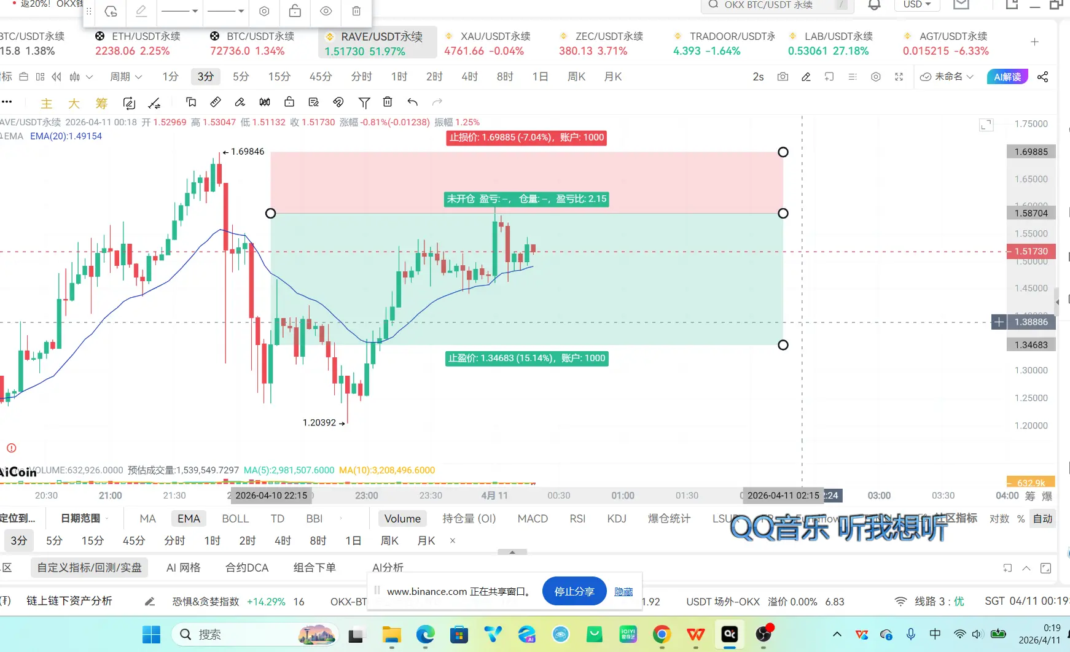The width and height of the screenshot is (1070, 652).
Task: Select the 1时 interval in top toolbar
Action: (x=399, y=77)
